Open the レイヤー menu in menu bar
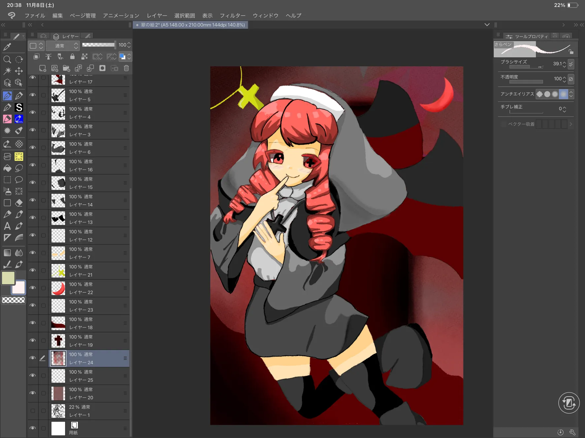 pyautogui.click(x=157, y=15)
